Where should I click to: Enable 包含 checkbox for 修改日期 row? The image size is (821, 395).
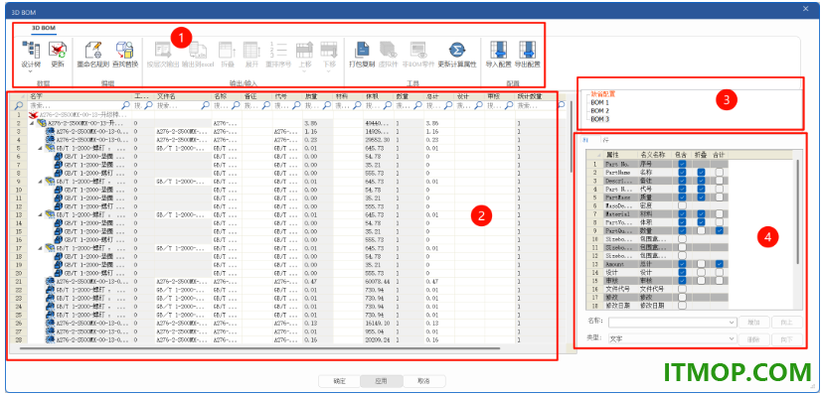point(682,306)
